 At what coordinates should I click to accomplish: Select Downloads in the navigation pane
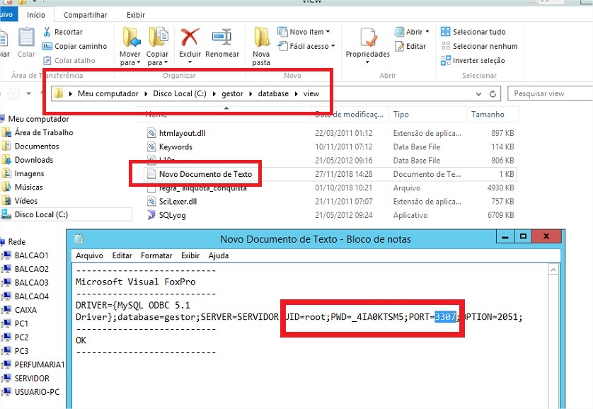(34, 160)
